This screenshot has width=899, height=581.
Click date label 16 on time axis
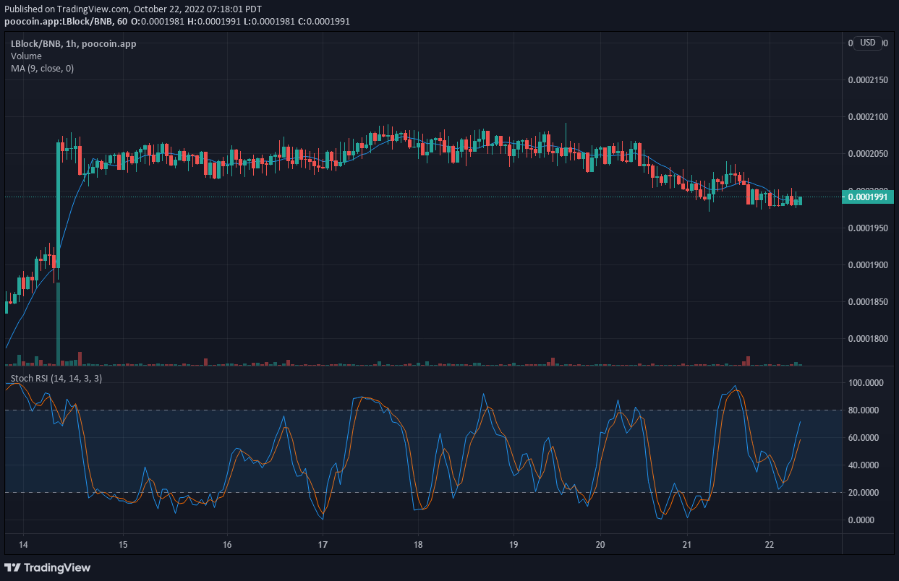tap(227, 545)
